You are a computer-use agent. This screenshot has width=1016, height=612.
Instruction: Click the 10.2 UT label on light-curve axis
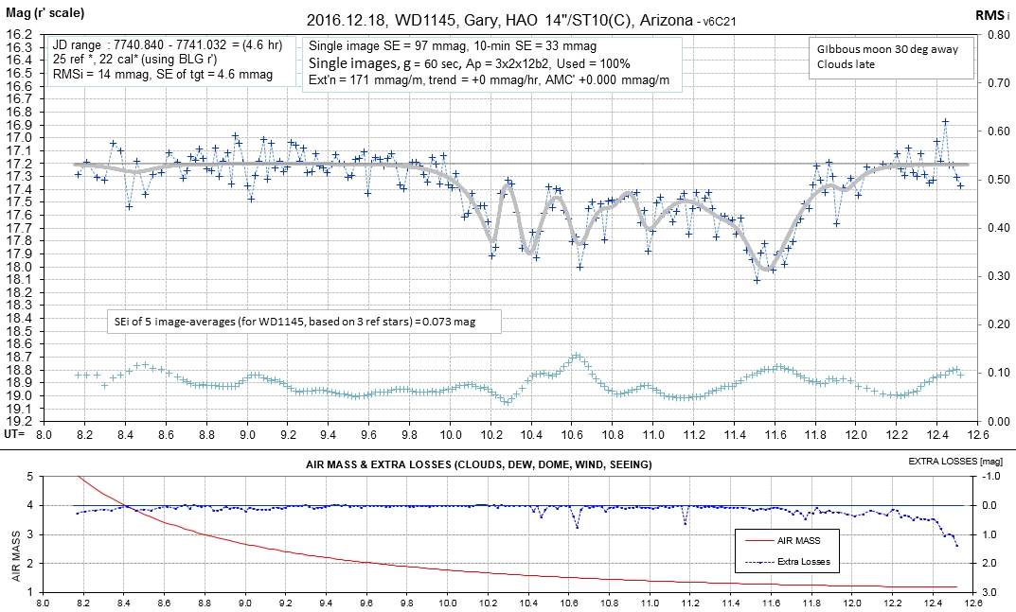pyautogui.click(x=490, y=434)
